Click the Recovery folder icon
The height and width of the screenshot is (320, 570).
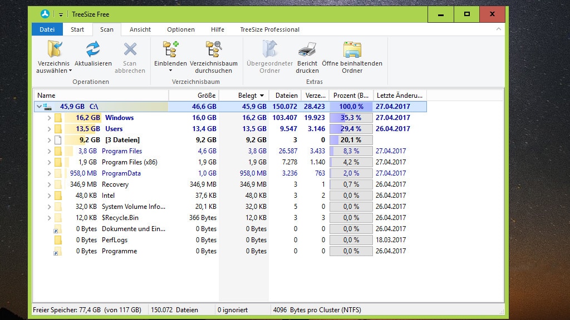tap(58, 184)
